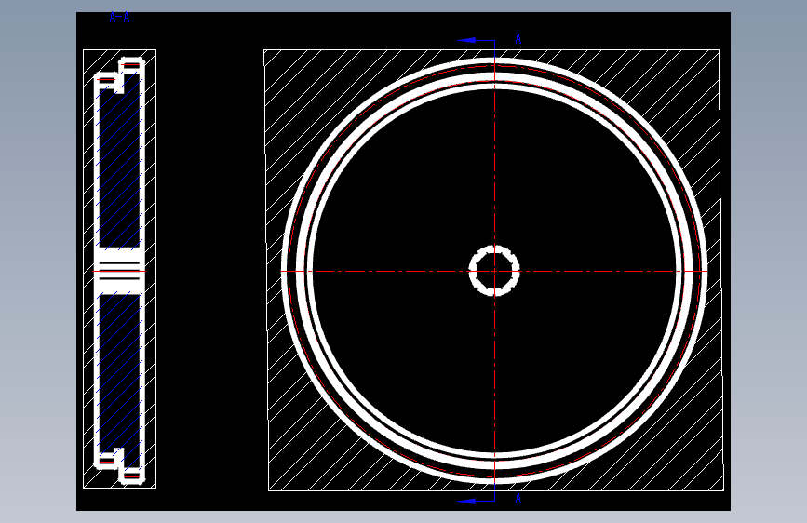The image size is (807, 523).
Task: Click the blue "A-A" section view label
Action: click(x=119, y=18)
